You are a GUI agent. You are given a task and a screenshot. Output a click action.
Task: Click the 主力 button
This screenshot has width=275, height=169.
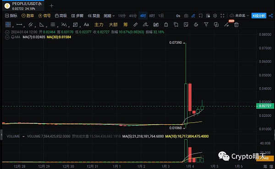tap(99, 25)
